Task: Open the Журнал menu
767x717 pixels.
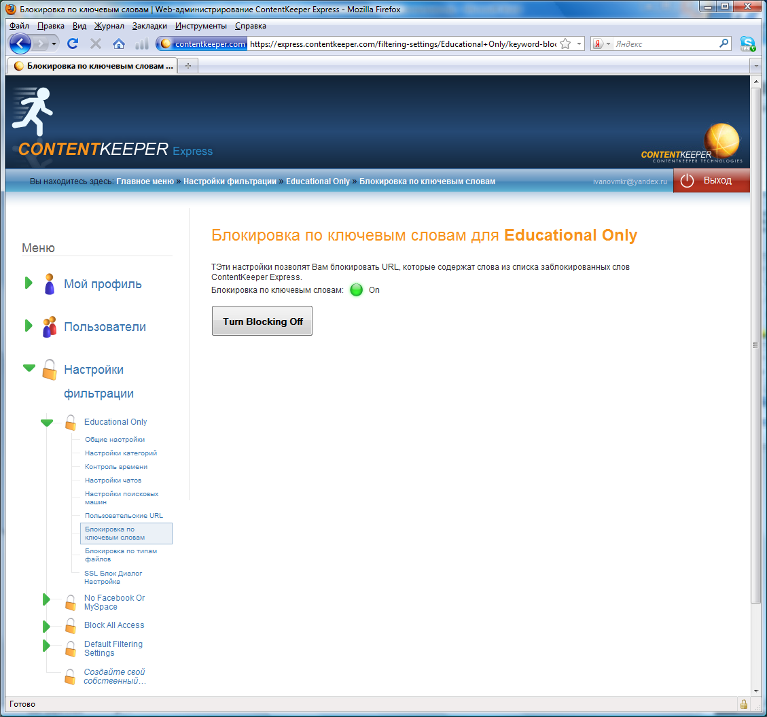Action: [x=109, y=26]
